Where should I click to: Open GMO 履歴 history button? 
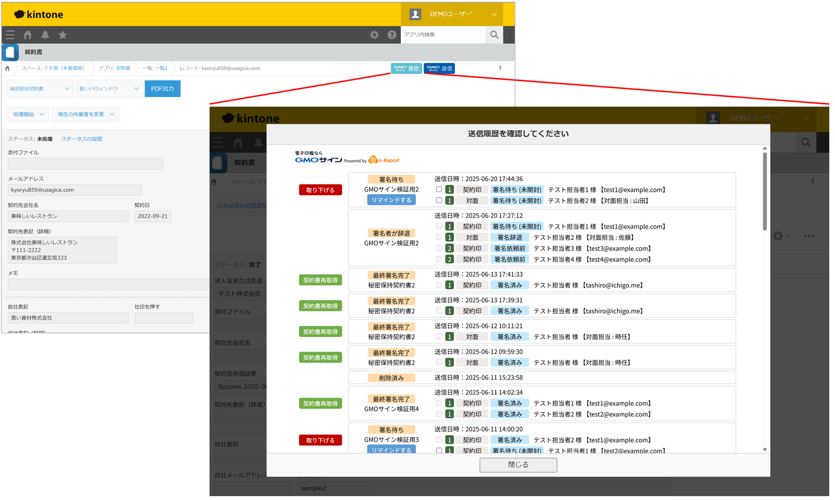click(x=406, y=68)
